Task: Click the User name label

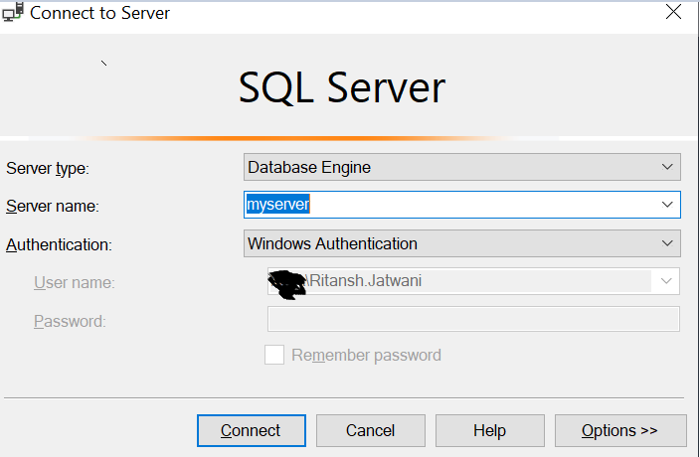Action: pos(74,282)
